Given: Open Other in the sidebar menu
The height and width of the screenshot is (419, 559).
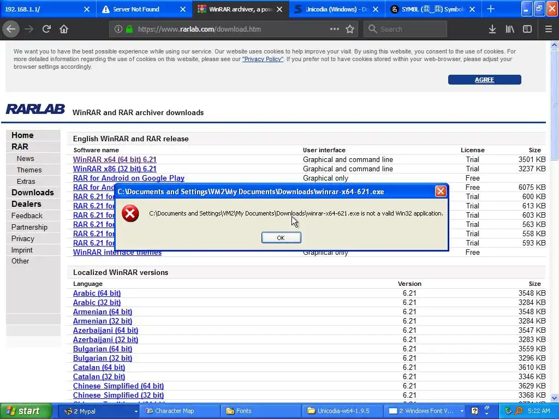Looking at the screenshot, I should coord(20,261).
